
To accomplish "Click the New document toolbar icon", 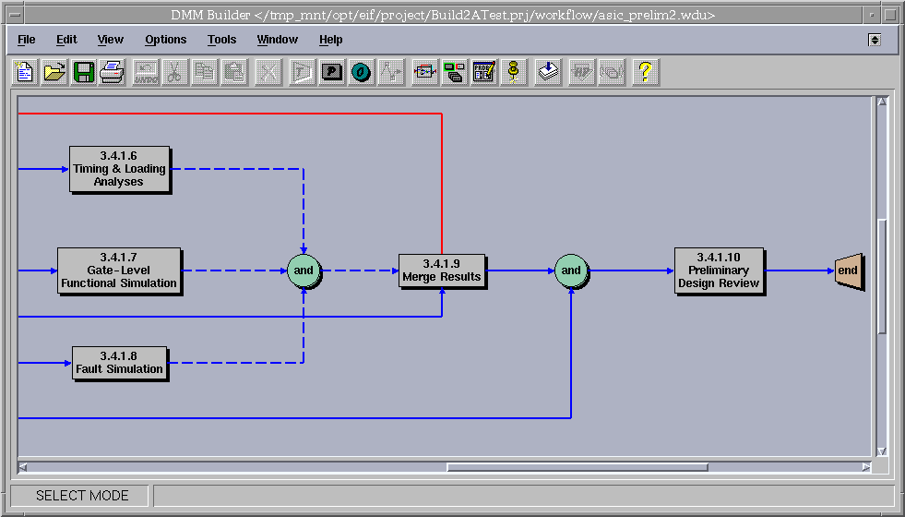I will [x=25, y=71].
